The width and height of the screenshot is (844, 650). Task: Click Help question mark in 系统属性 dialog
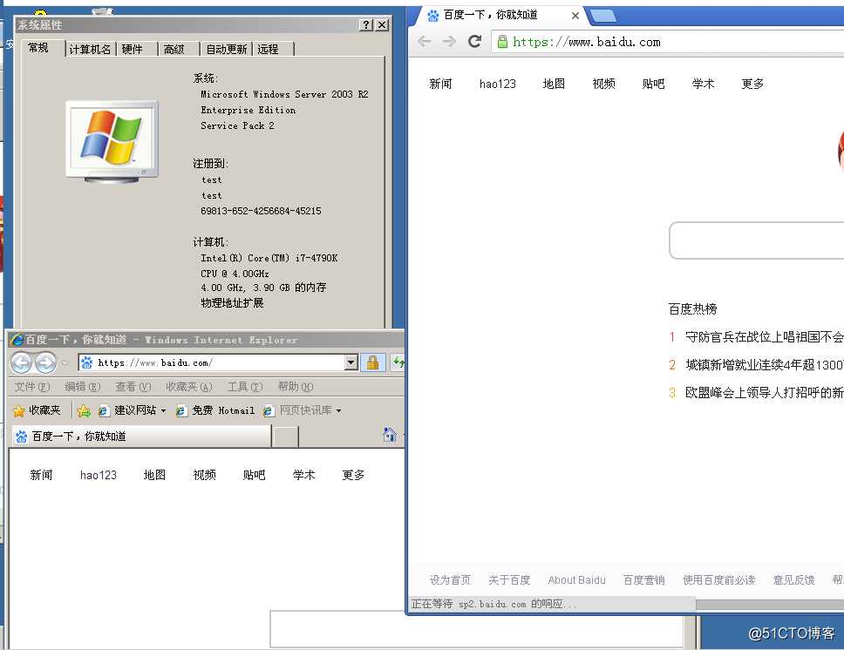click(366, 24)
